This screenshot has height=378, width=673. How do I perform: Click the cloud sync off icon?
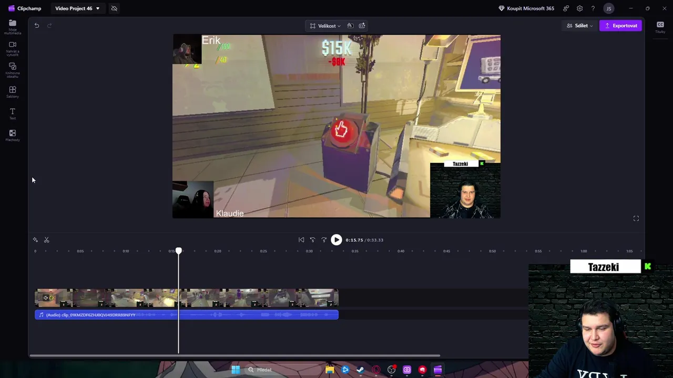(114, 8)
